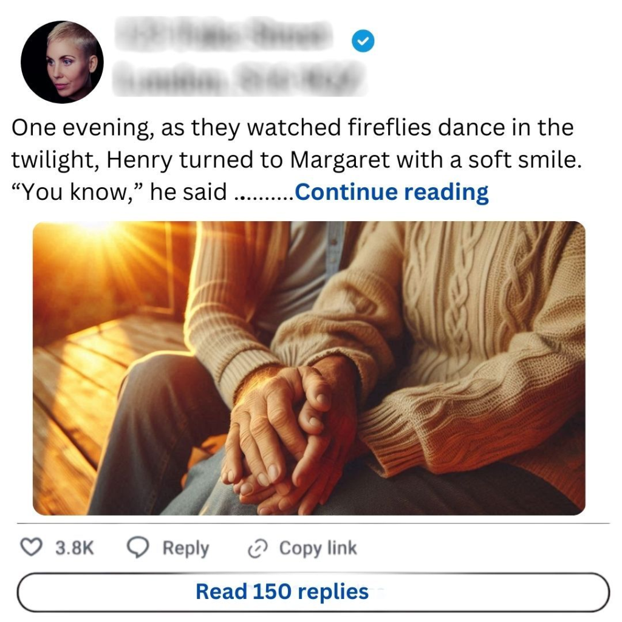This screenshot has height=622, width=622.
Task: Click the line starting "One evening"
Action: [292, 128]
